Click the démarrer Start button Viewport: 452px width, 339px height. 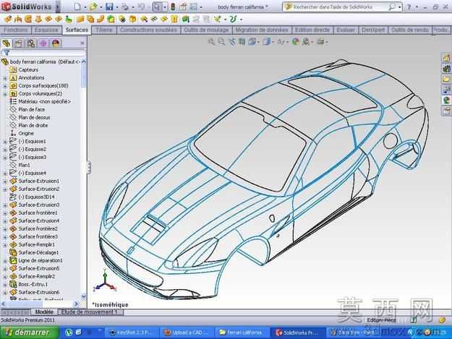29,332
